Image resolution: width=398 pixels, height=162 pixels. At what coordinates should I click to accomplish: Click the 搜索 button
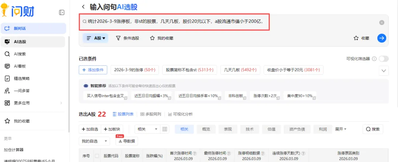(373, 129)
